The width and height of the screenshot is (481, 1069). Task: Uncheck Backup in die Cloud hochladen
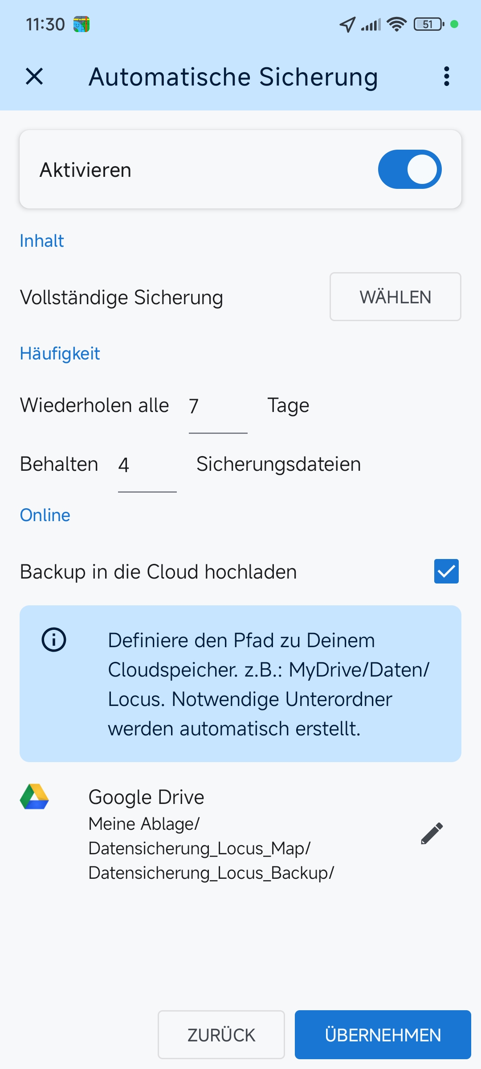pyautogui.click(x=446, y=571)
